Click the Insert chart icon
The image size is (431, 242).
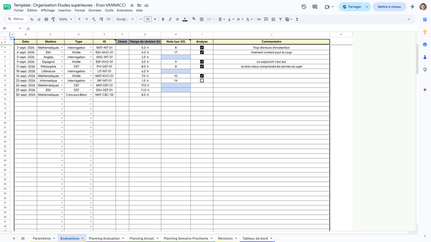pos(273,19)
